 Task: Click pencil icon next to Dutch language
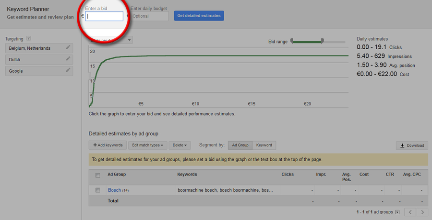(x=68, y=59)
